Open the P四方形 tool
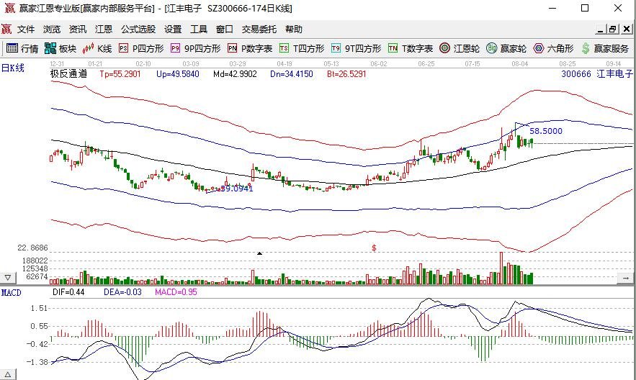Screen dimensions: 636x380 point(141,49)
